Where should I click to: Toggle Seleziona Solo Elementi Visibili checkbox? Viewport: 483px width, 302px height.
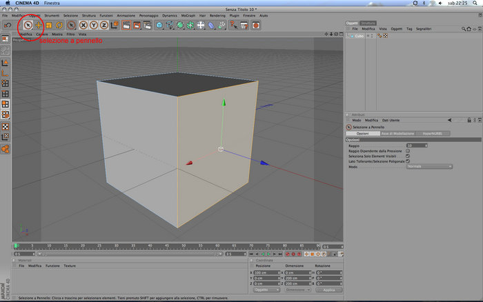[x=408, y=156]
